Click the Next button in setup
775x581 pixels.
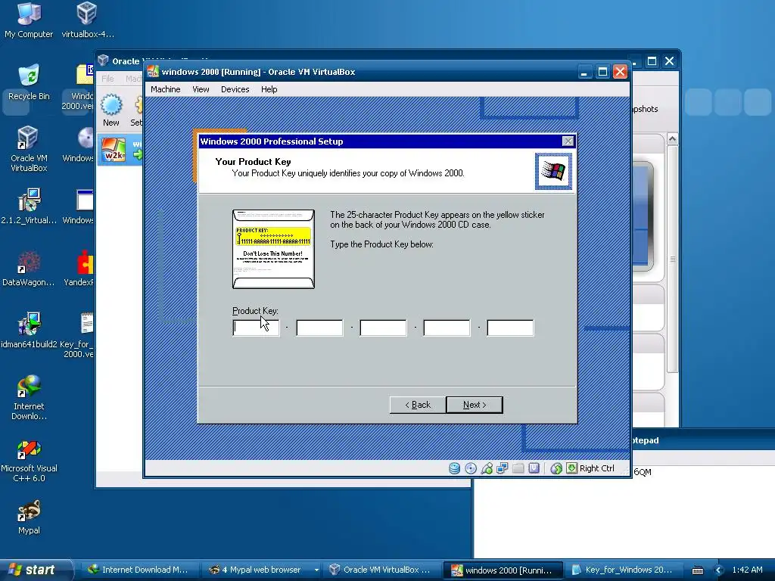[x=475, y=405]
